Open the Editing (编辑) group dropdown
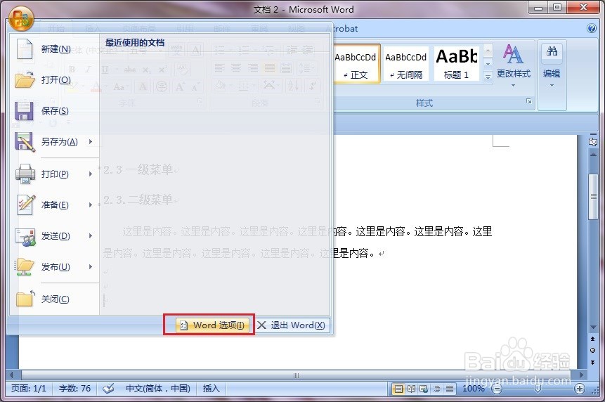This screenshot has width=605, height=402. coord(552,66)
